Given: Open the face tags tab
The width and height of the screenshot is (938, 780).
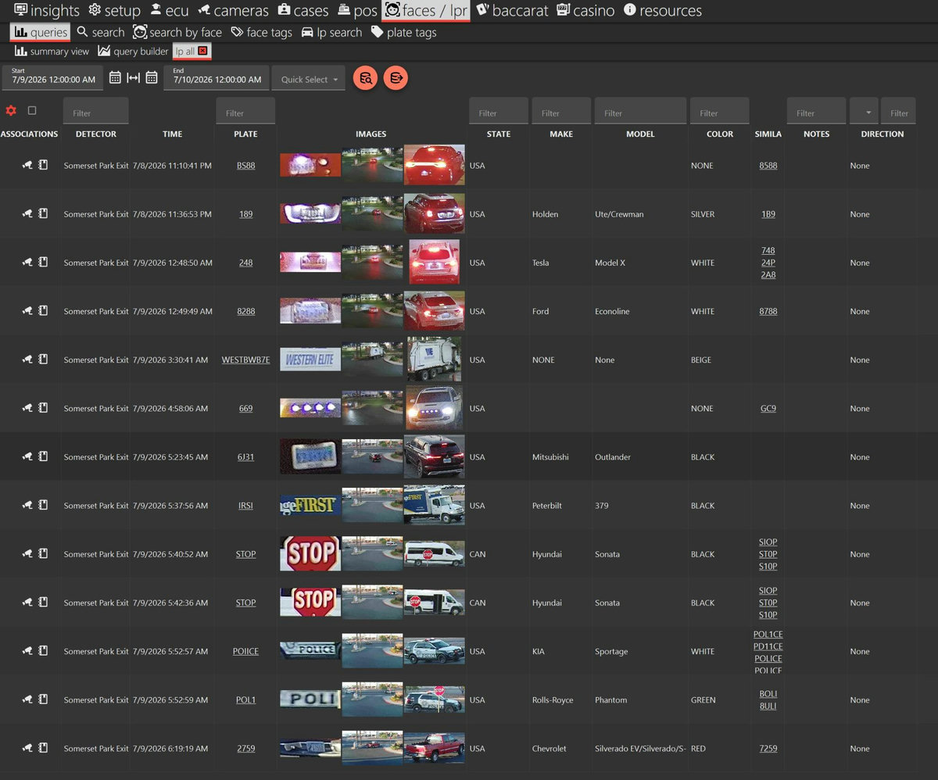Looking at the screenshot, I should 261,32.
